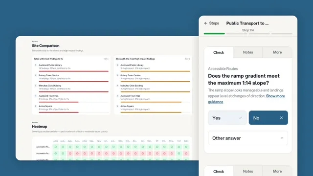Switch to Notes tab in the bottom card

pos(248,171)
